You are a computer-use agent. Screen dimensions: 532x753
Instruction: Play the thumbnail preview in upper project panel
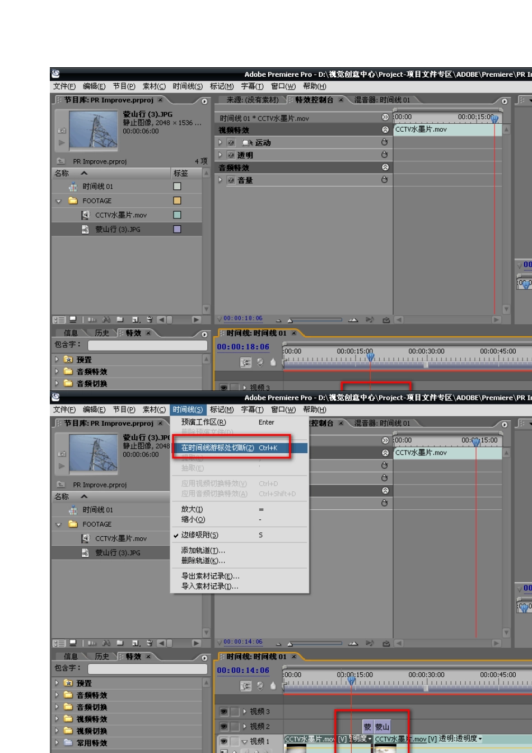(62, 143)
